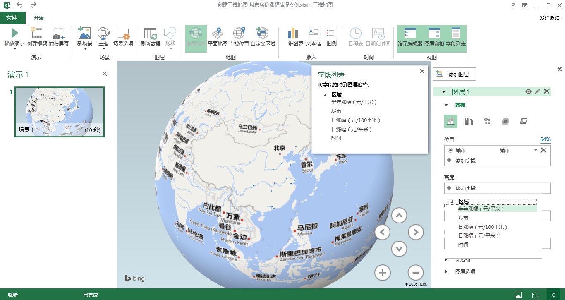The image size is (565, 300).
Task: Click 添加字段 under 位置
Action: coord(466,160)
